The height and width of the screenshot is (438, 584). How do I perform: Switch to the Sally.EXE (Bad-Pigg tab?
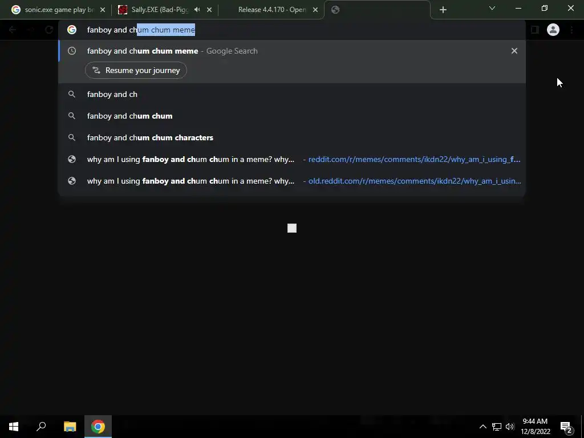(160, 10)
